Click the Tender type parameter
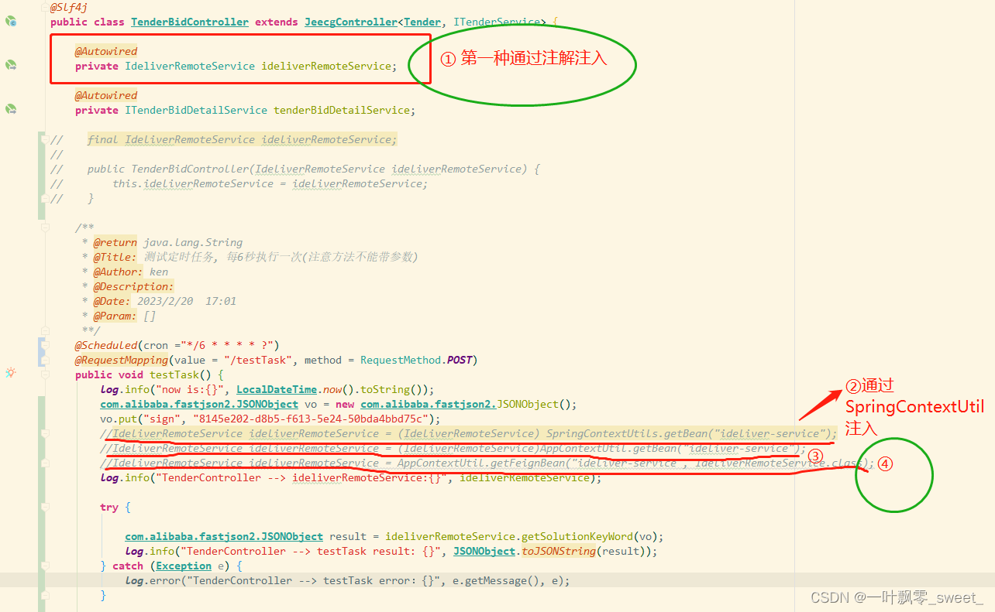The height and width of the screenshot is (612, 995). (x=422, y=22)
